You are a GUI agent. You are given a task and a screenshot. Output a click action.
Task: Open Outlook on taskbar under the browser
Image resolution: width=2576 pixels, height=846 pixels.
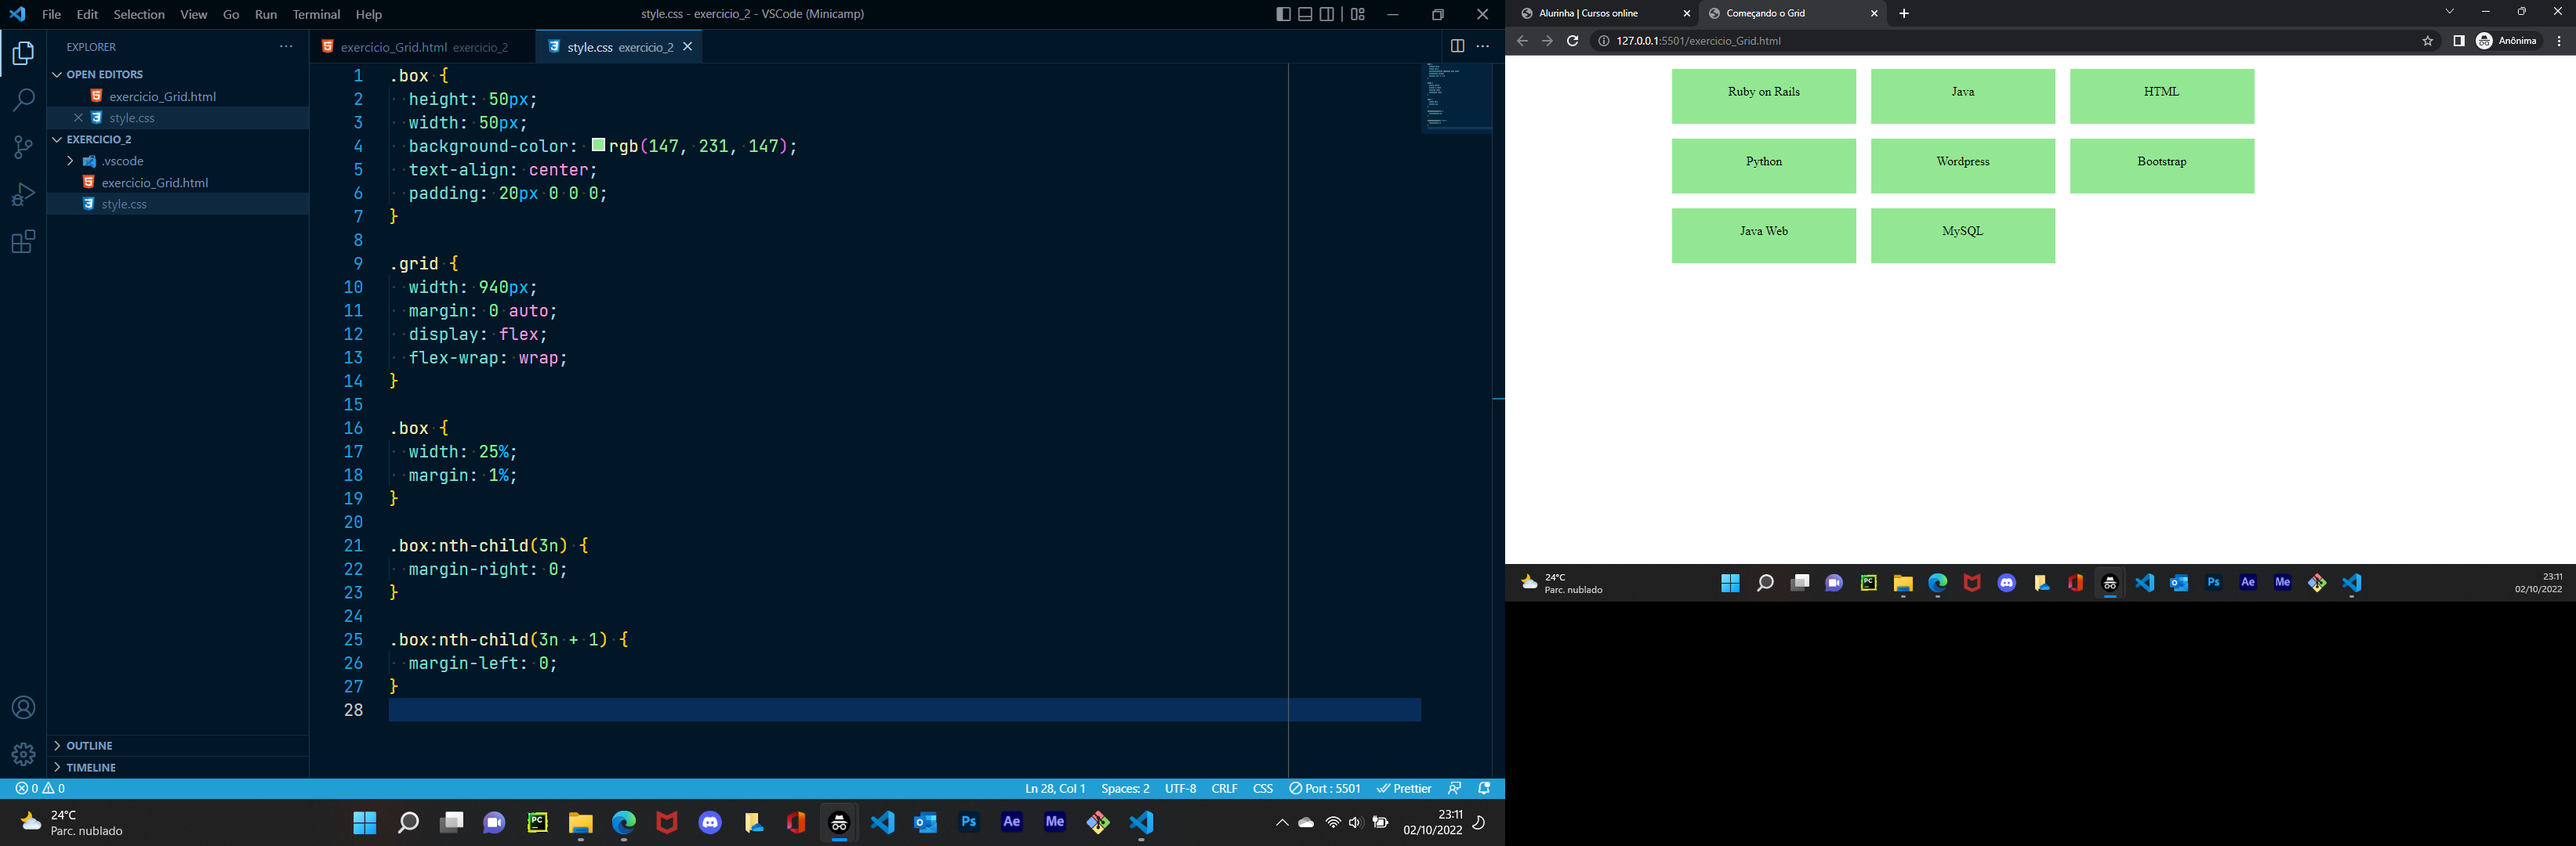tap(2179, 584)
